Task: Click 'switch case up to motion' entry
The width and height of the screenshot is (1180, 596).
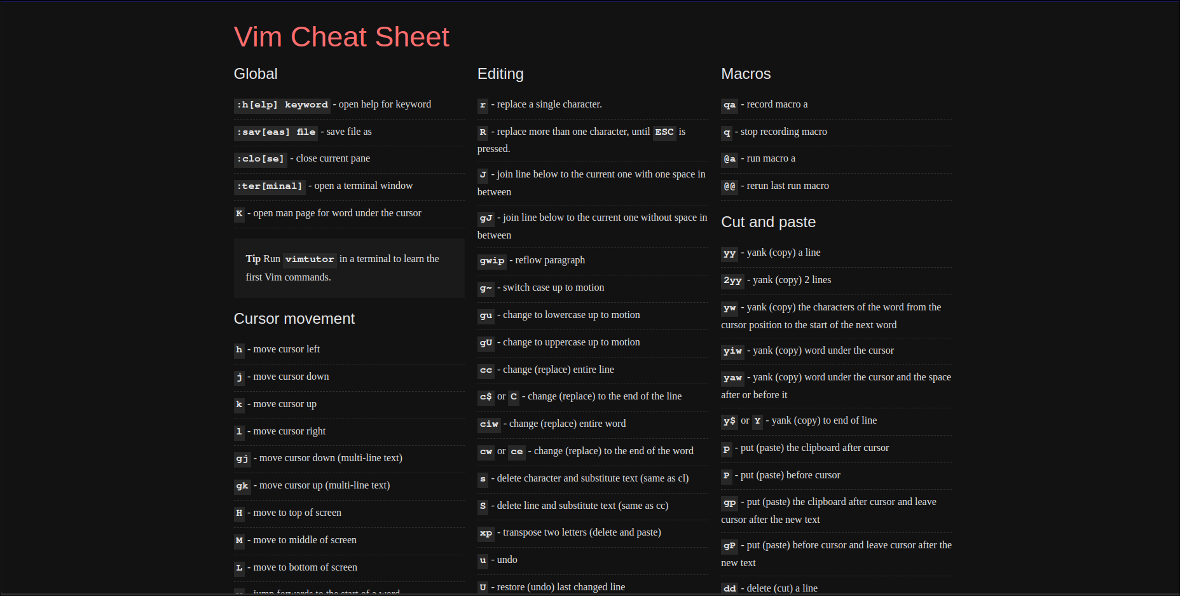Action: pos(553,288)
